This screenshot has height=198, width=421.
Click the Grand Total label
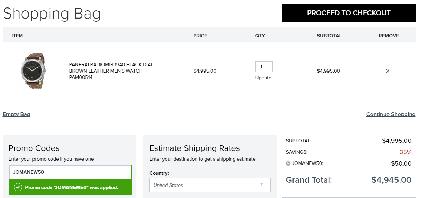(309, 180)
